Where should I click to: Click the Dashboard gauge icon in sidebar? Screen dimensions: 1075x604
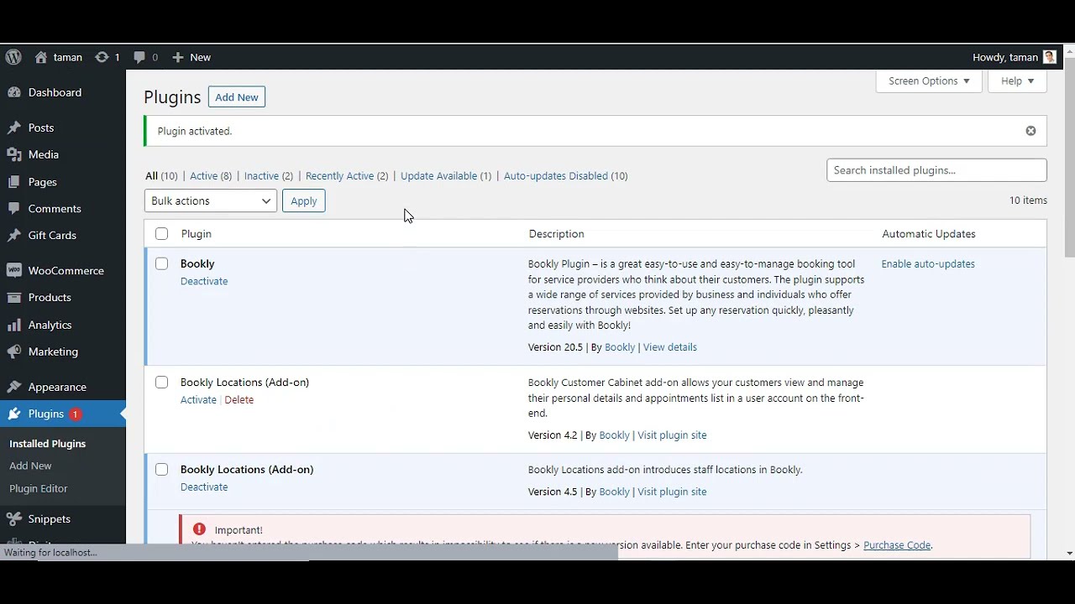13,92
